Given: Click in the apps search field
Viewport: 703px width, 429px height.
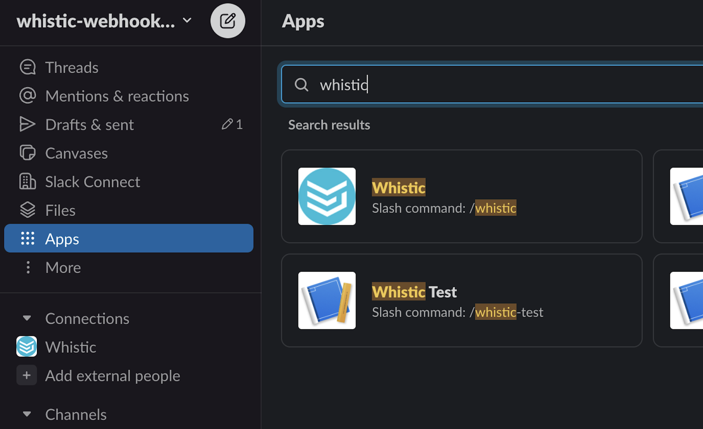Looking at the screenshot, I should pos(492,84).
